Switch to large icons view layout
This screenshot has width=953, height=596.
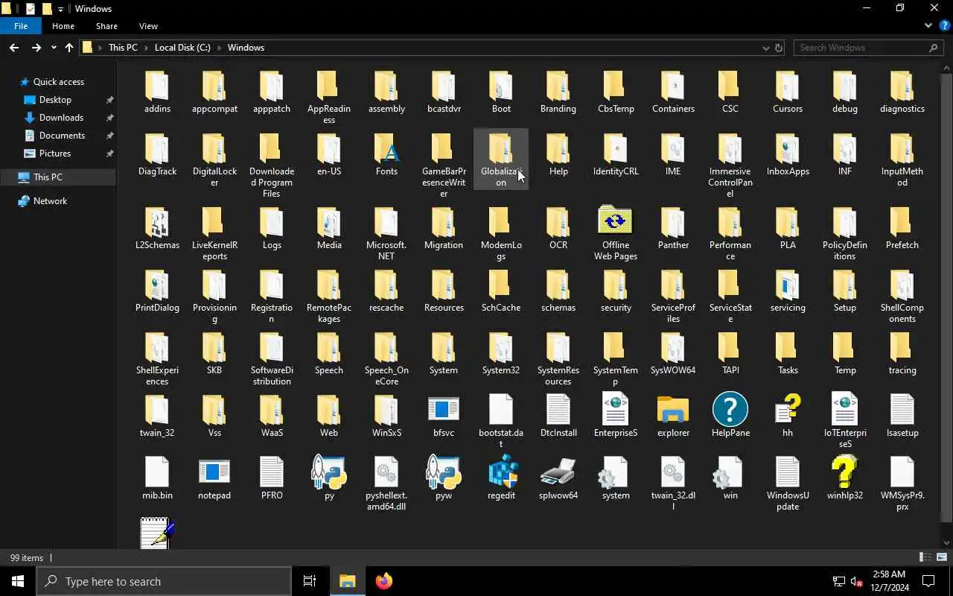tap(942, 557)
